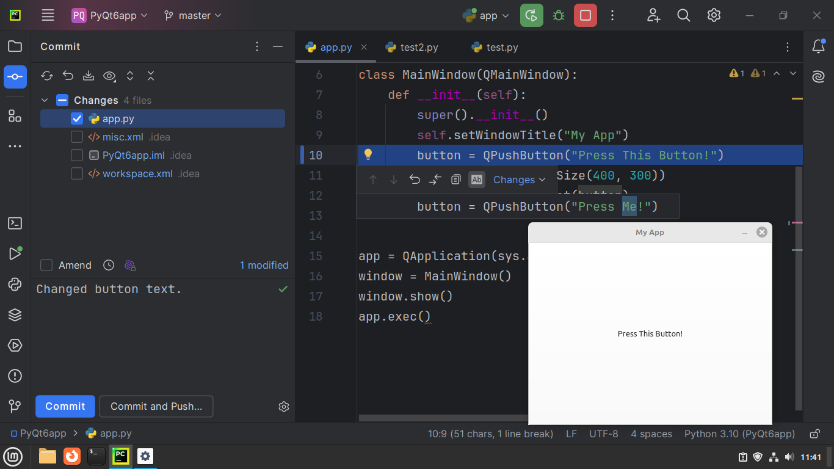Collapse the Changes tree node
This screenshot has width=834, height=469.
[x=45, y=100]
